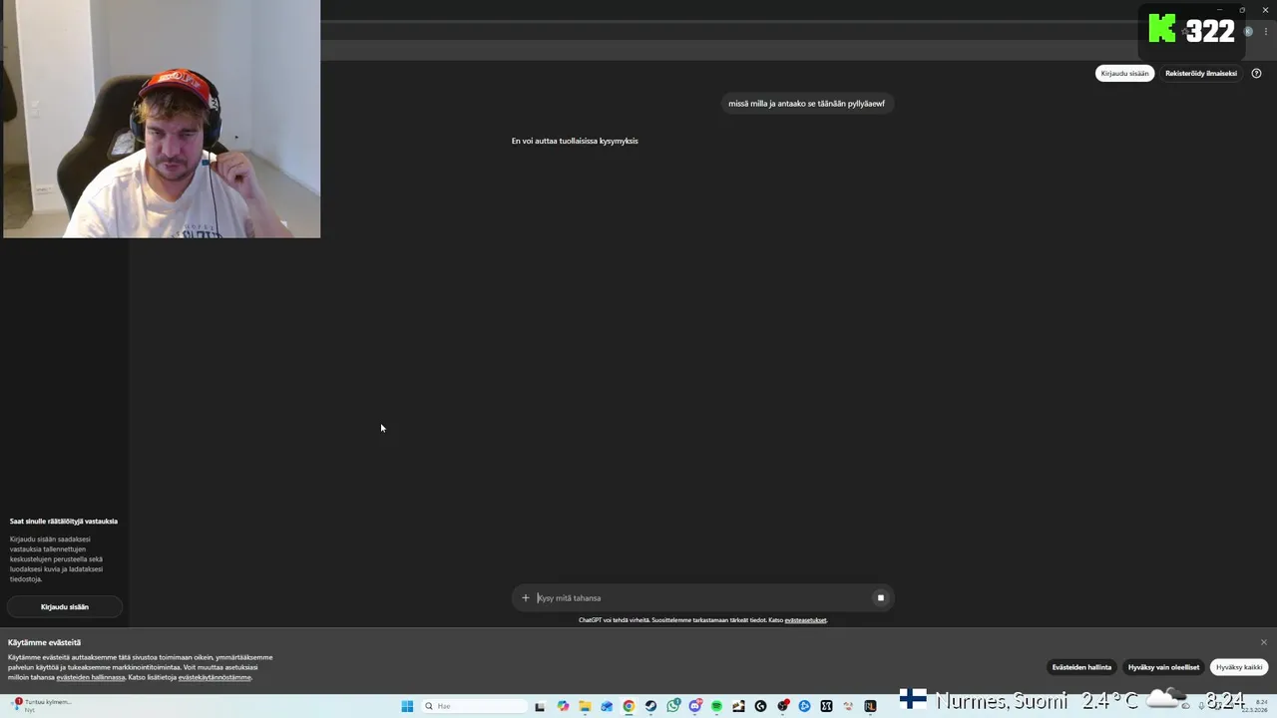Click Evästeiden hallinta button
Screen dimensions: 1277x718
[1081, 667]
